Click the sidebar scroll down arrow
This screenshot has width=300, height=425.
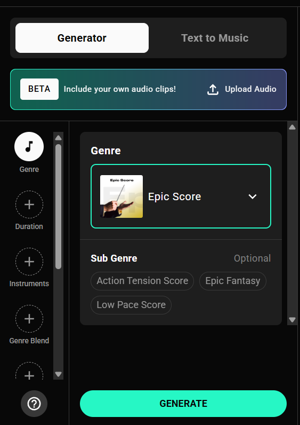tap(58, 374)
